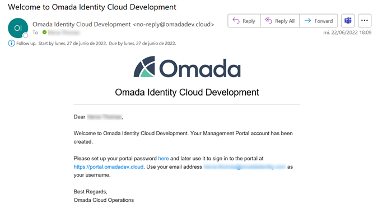Screen dimensions: 373x209
Task: Click the blurred recipient name after To
Action: coord(64,32)
